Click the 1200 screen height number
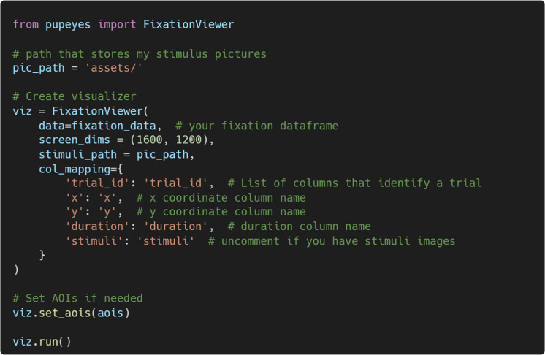 pyautogui.click(x=188, y=140)
